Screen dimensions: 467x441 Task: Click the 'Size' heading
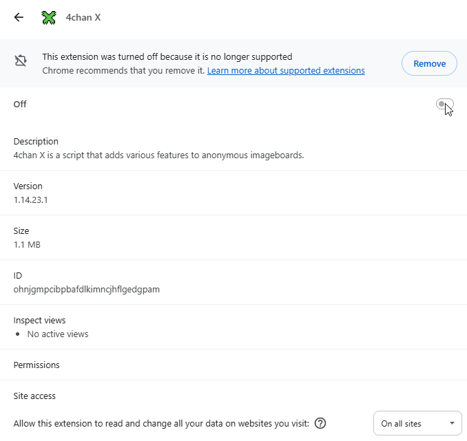(x=21, y=231)
